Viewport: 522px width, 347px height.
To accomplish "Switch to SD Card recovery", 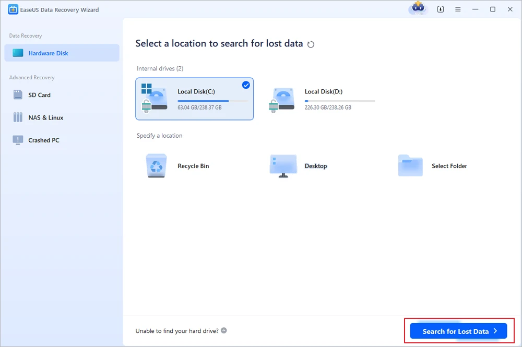I will tap(39, 95).
